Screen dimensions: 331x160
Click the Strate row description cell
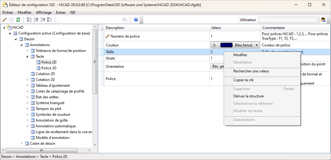(157, 58)
